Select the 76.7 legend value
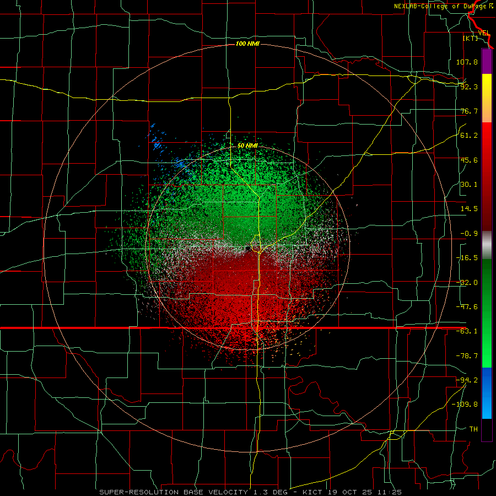 tap(469, 111)
